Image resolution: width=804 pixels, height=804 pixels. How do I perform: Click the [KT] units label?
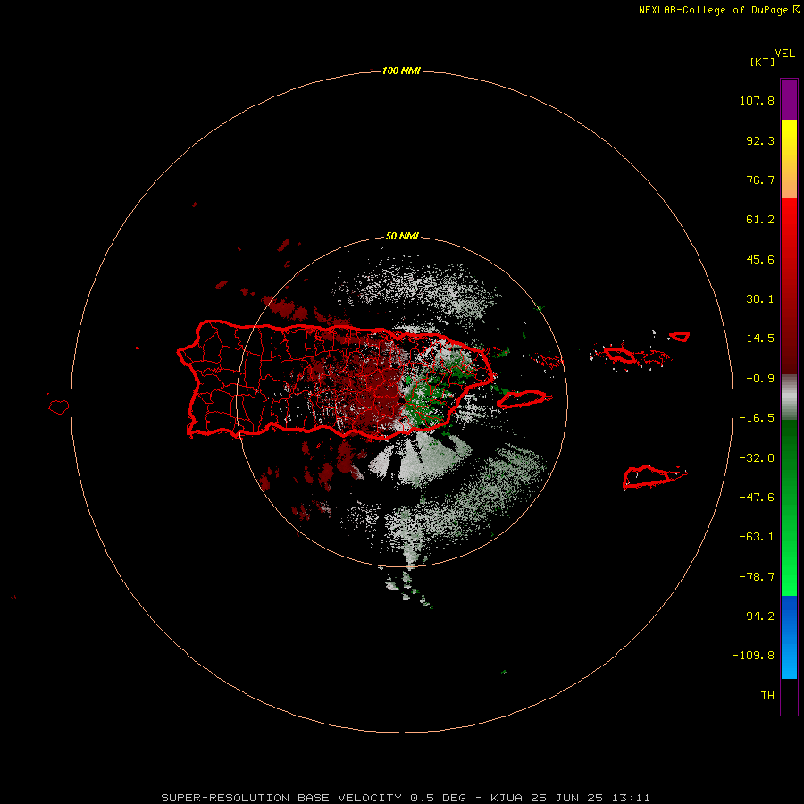[x=763, y=62]
